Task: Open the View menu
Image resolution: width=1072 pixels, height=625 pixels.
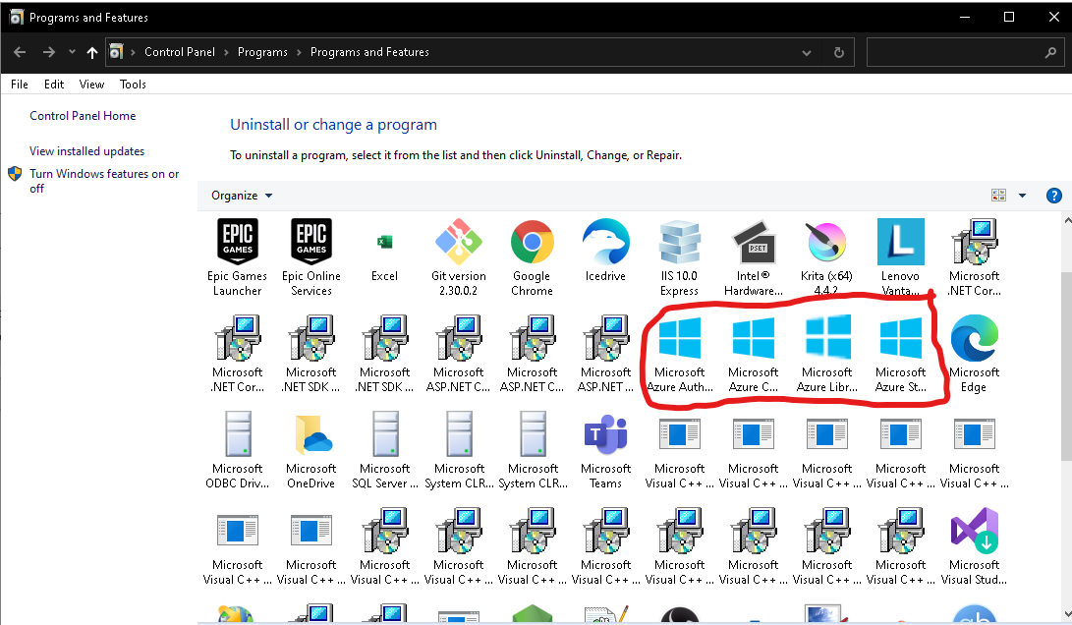Action: tap(91, 85)
